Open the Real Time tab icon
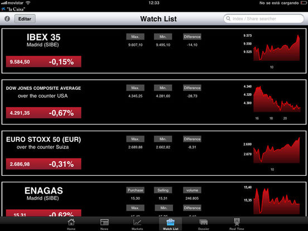This screenshot has width=308, height=231. click(237, 222)
